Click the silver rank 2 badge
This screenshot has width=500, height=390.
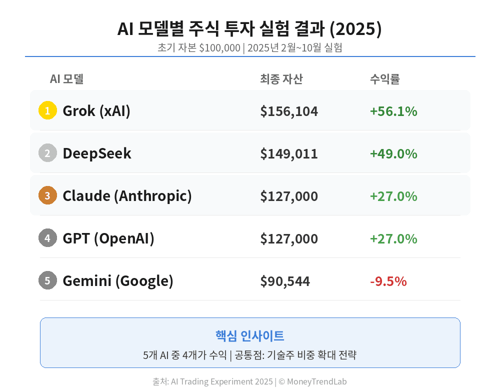tap(47, 153)
